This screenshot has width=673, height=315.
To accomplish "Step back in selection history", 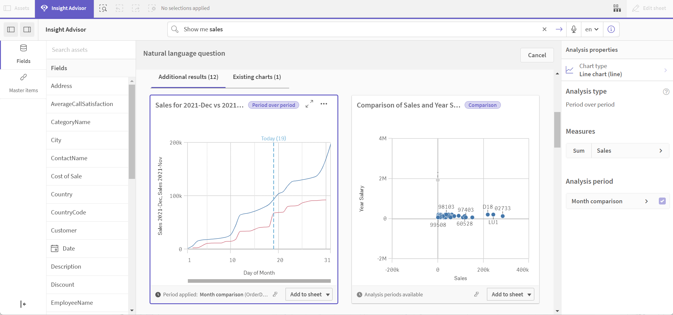I will coord(119,8).
